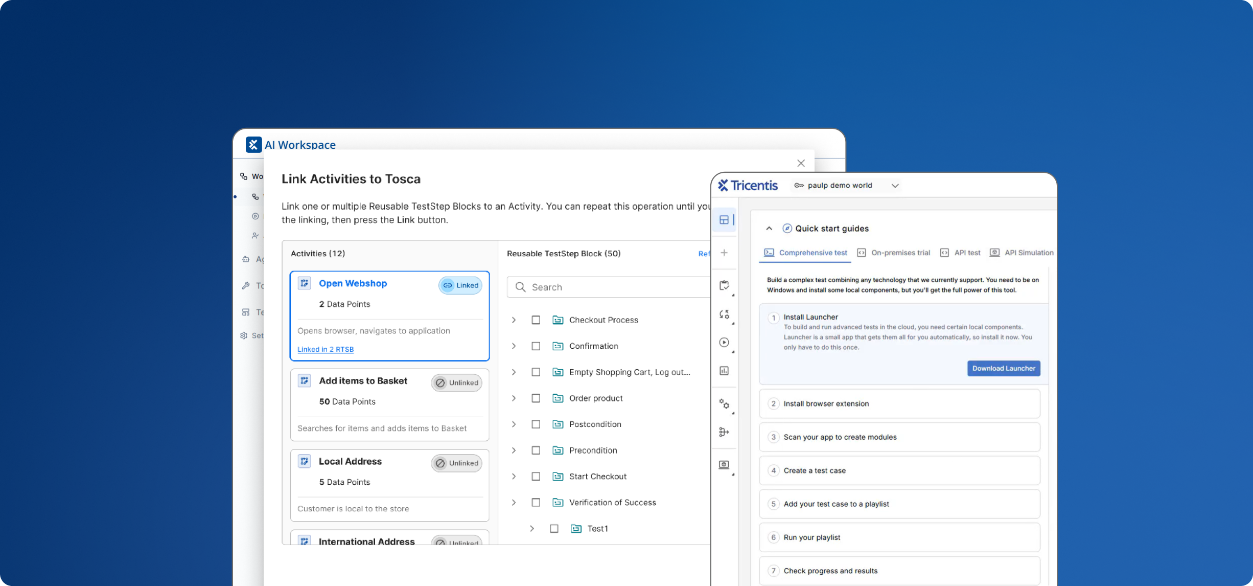This screenshot has height=586, width=1253.
Task: Click the monitor icon at Tricentis sidebar bottom
Action: tap(724, 464)
